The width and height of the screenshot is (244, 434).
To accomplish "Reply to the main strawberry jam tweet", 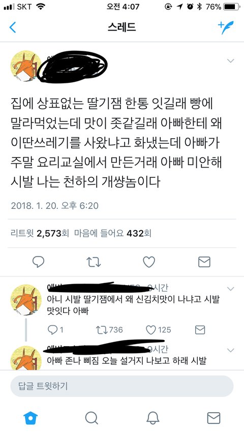I will point(38,262).
